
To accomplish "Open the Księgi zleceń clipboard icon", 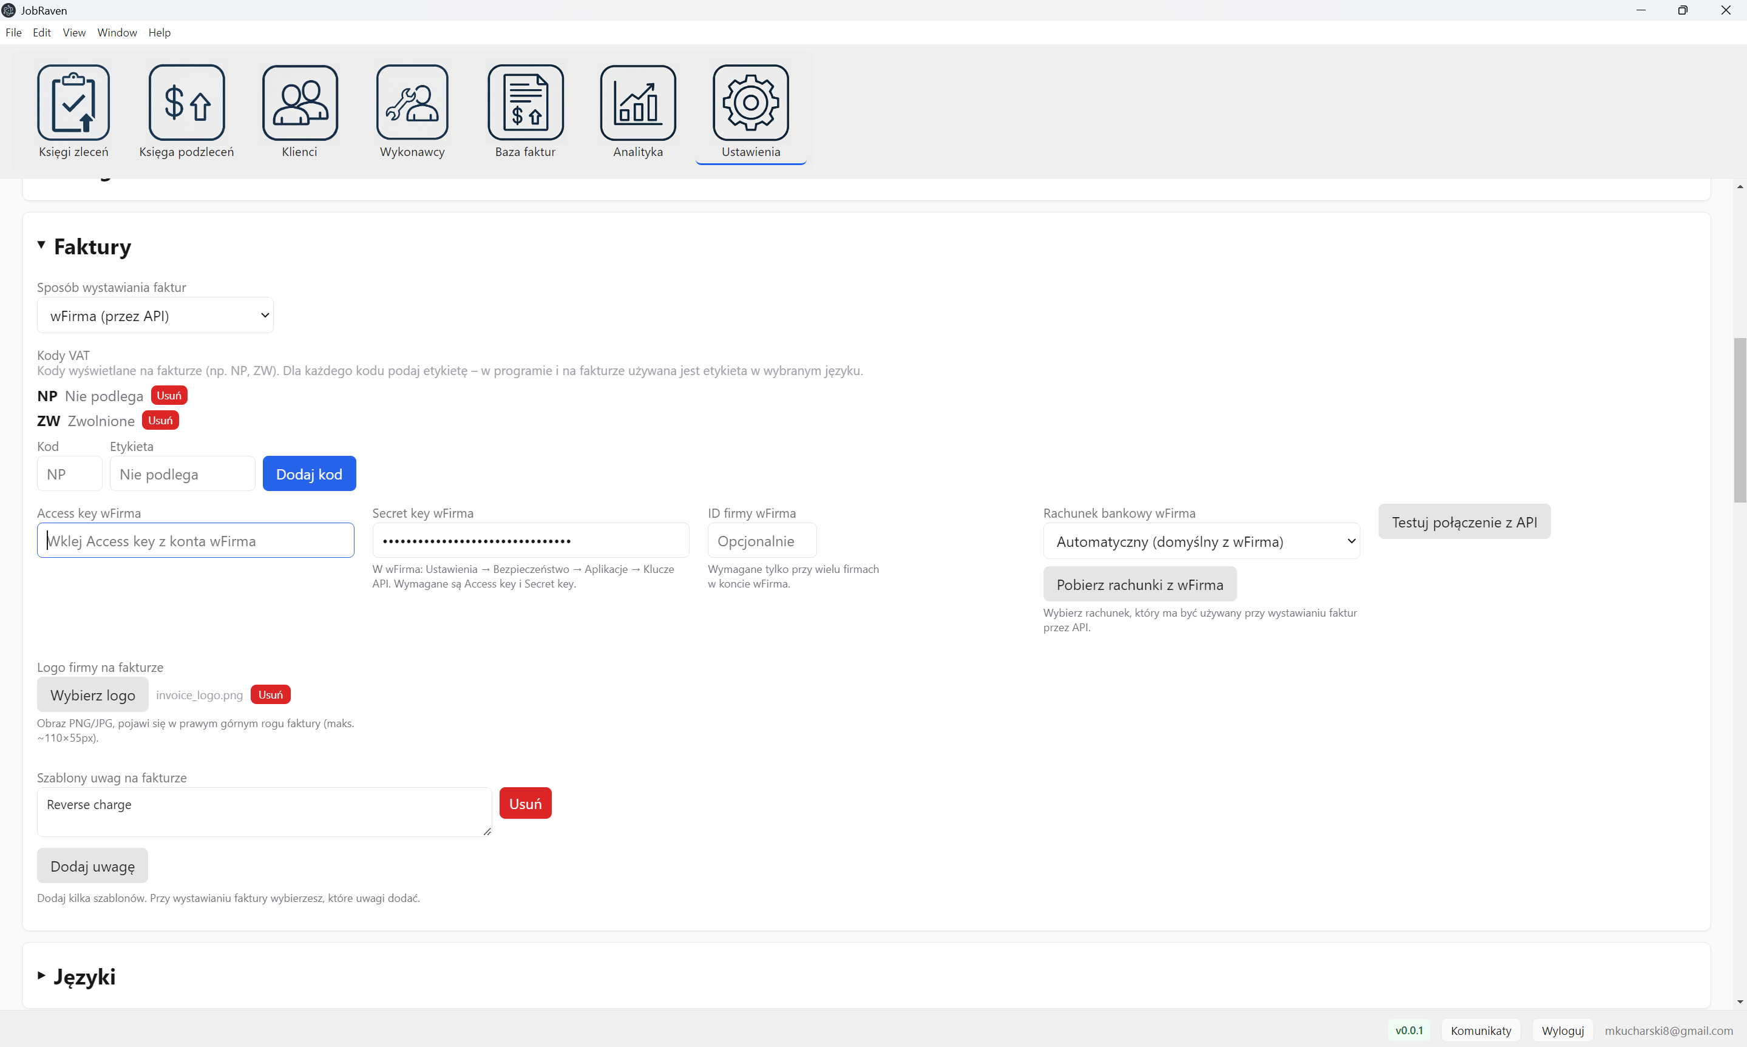I will point(73,103).
